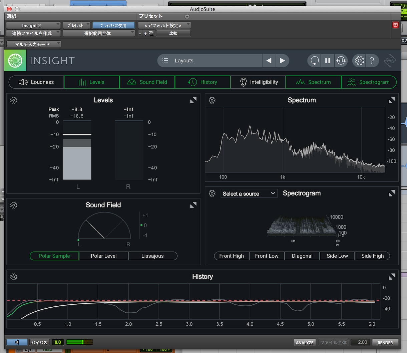Open the Sound Field panel settings gear
The height and width of the screenshot is (353, 407).
[14, 205]
